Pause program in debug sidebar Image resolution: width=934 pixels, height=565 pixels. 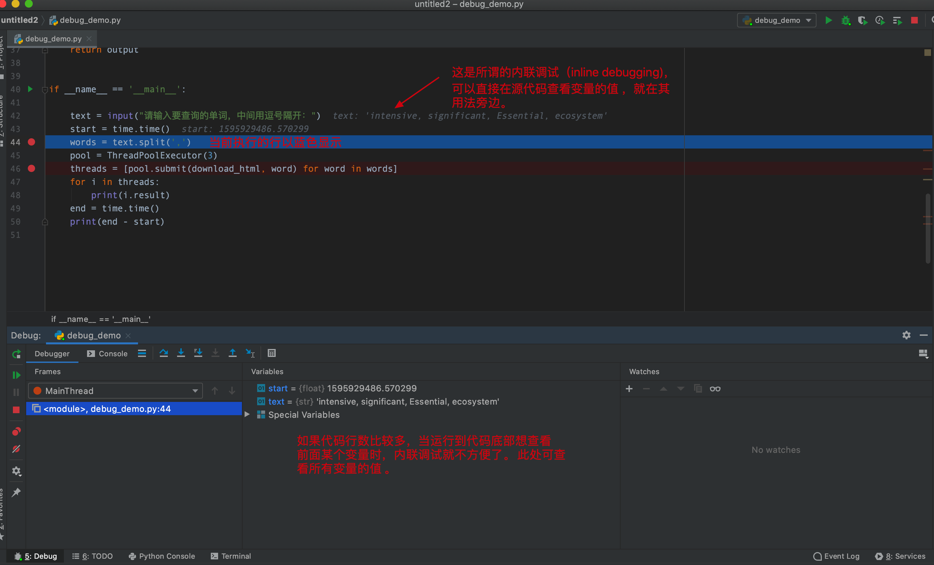click(16, 392)
